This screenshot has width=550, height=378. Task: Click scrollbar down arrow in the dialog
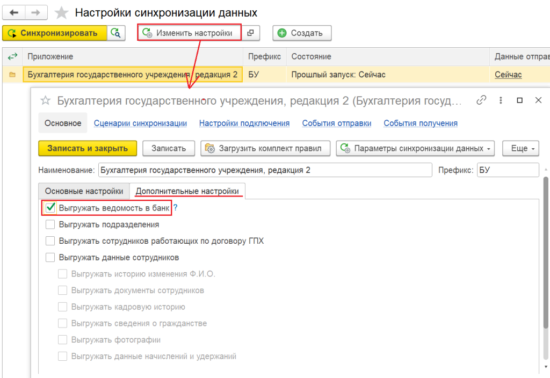pos(546,367)
